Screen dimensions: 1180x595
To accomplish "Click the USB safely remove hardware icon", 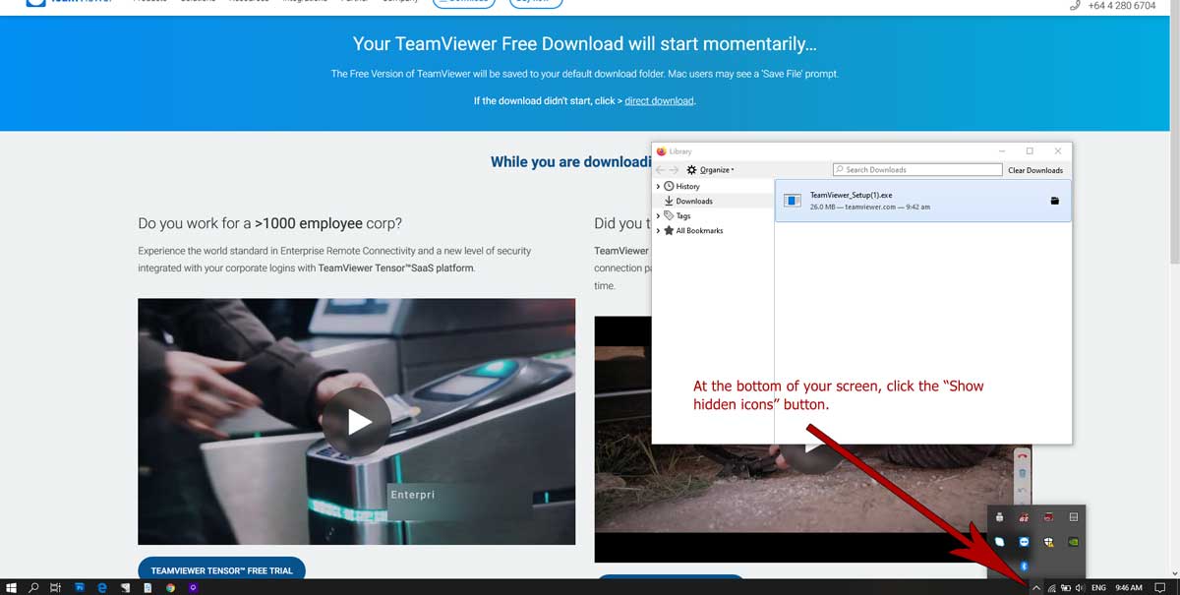I will (x=999, y=517).
